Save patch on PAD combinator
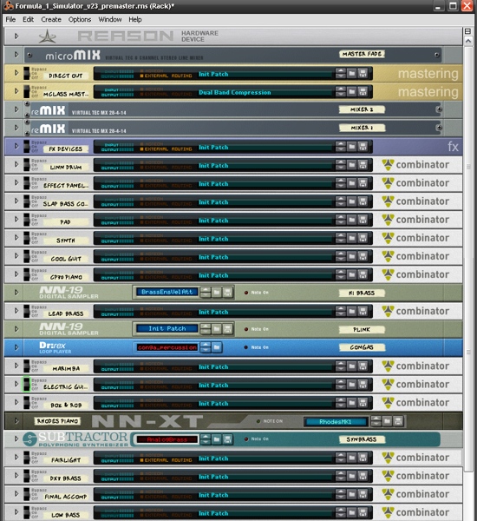The width and height of the screenshot is (477, 521). point(363,220)
